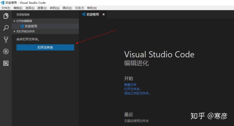Click the 新建文件 link
The width and height of the screenshot is (234, 126).
point(130,85)
